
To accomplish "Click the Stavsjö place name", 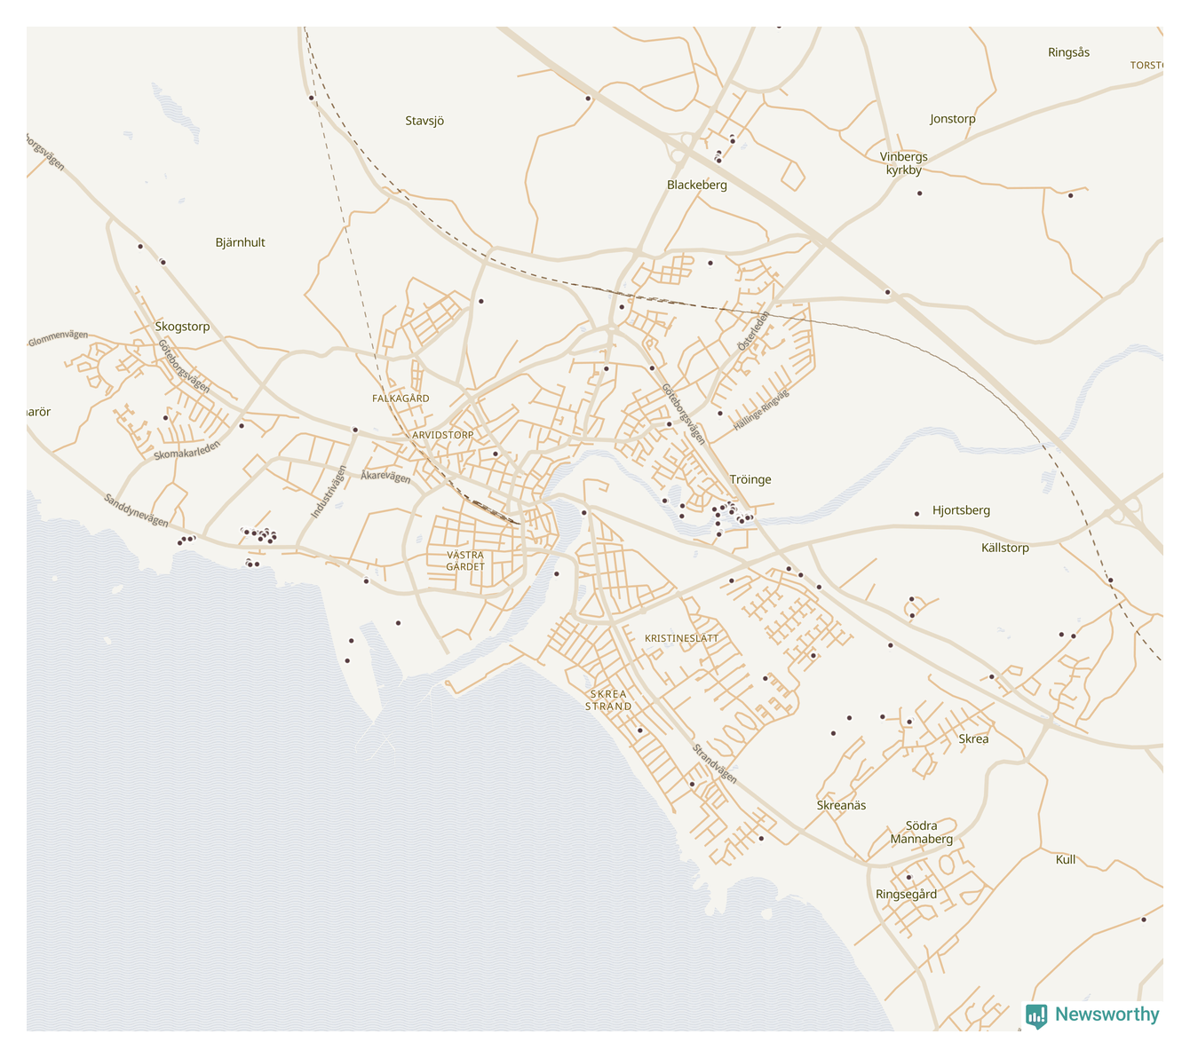I will coord(424,121).
